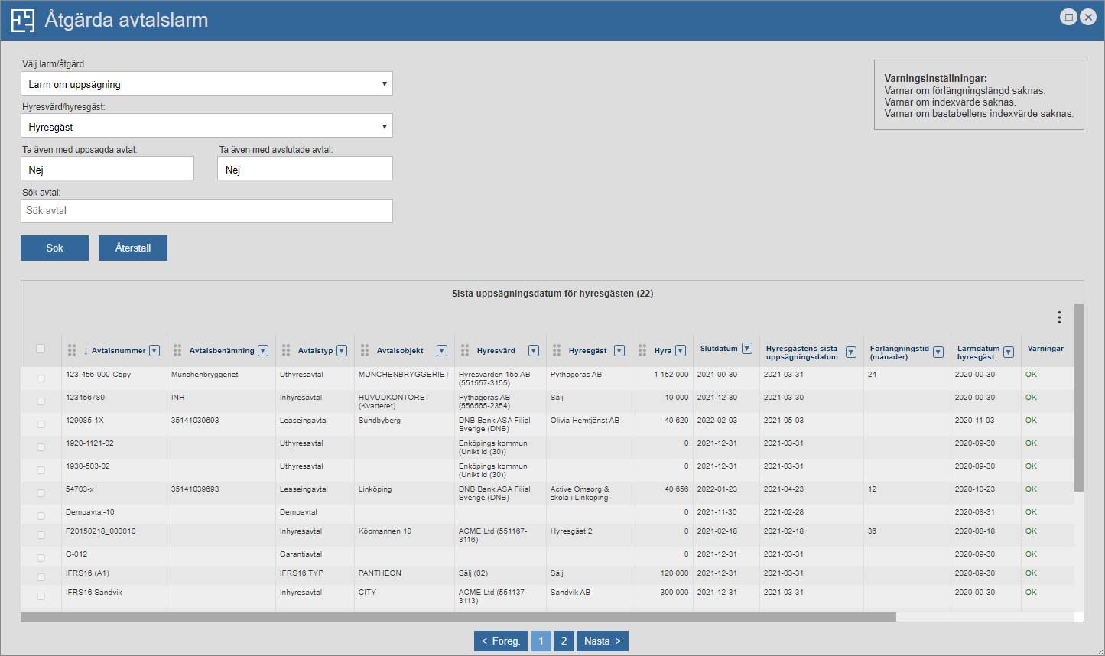Viewport: 1105px width, 656px height.
Task: Select page 1 in pagination
Action: pyautogui.click(x=541, y=641)
